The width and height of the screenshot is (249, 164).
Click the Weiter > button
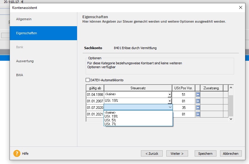(x=177, y=154)
